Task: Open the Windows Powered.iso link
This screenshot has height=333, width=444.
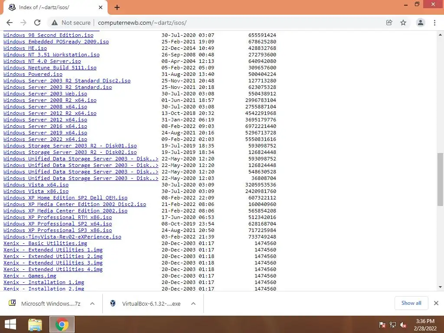Action: coord(33,74)
